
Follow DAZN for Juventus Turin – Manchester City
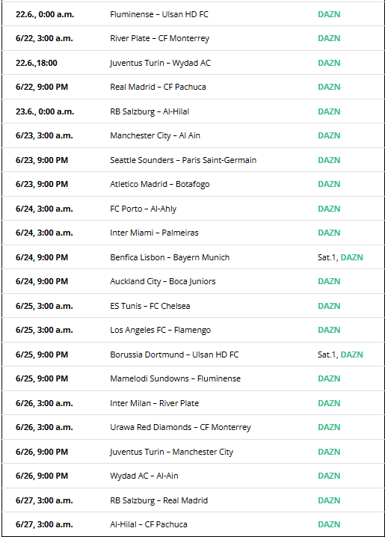(329, 452)
